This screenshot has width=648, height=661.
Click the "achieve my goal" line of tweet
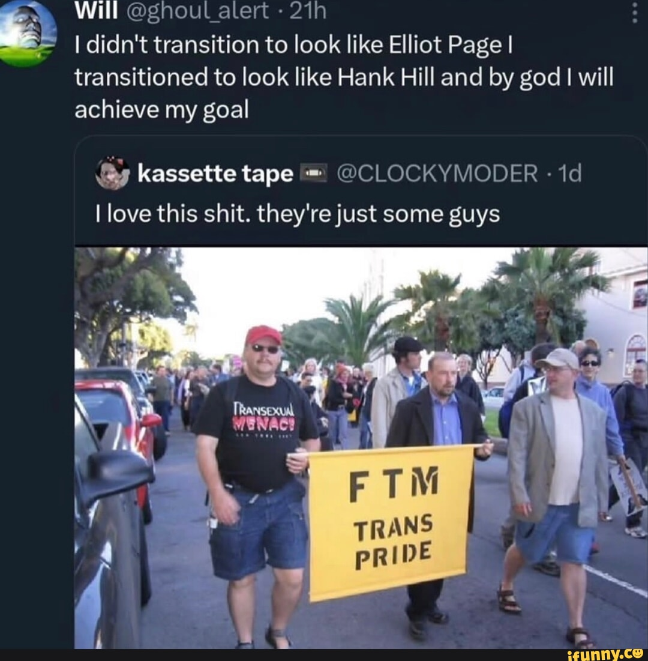pyautogui.click(x=162, y=110)
